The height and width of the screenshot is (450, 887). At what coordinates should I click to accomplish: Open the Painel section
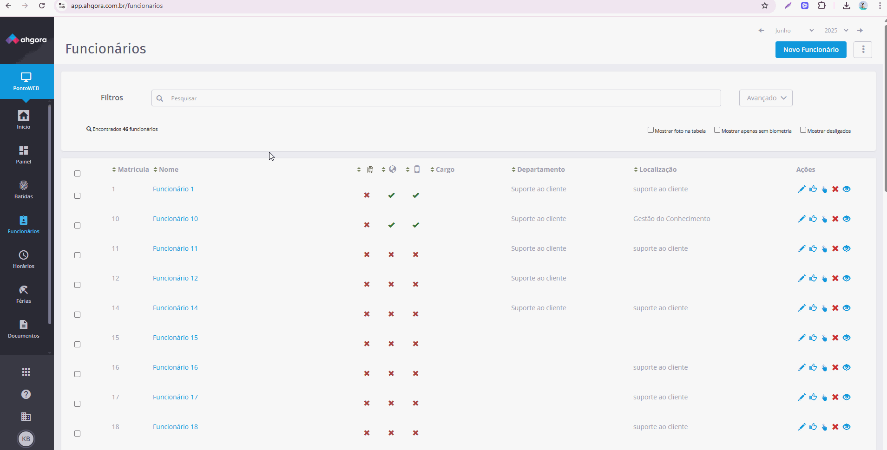pyautogui.click(x=24, y=155)
